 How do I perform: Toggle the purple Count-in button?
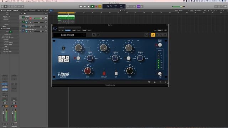(139, 6)
